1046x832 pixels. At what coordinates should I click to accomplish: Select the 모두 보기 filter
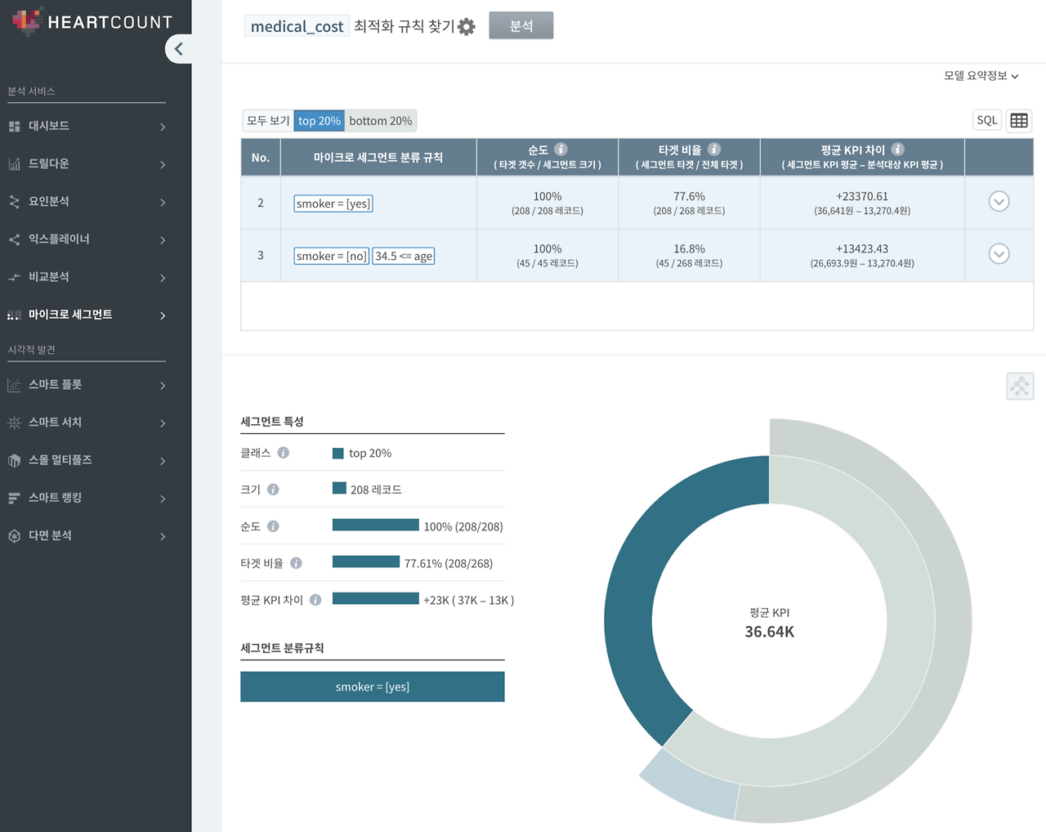(268, 121)
